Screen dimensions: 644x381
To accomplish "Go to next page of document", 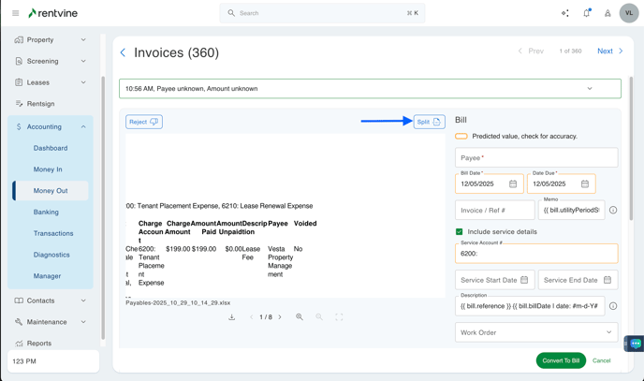I will click(x=280, y=317).
